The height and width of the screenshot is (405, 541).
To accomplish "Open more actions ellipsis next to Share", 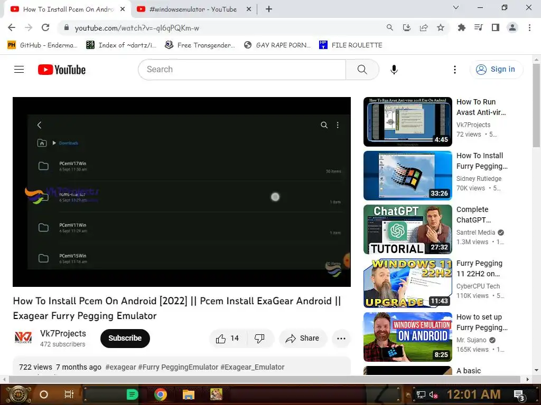I will coord(341,339).
